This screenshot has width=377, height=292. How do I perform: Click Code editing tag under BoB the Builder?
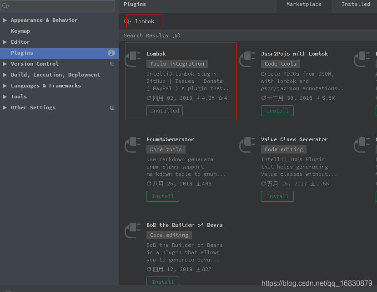point(169,235)
